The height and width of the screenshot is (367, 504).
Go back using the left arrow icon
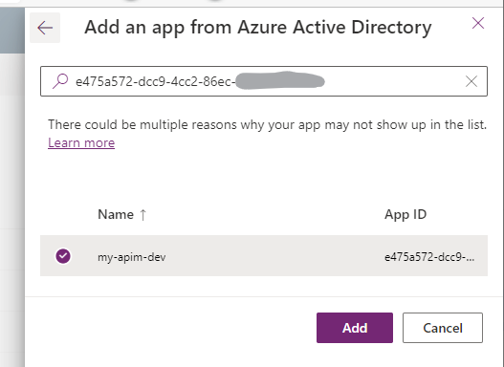point(45,28)
